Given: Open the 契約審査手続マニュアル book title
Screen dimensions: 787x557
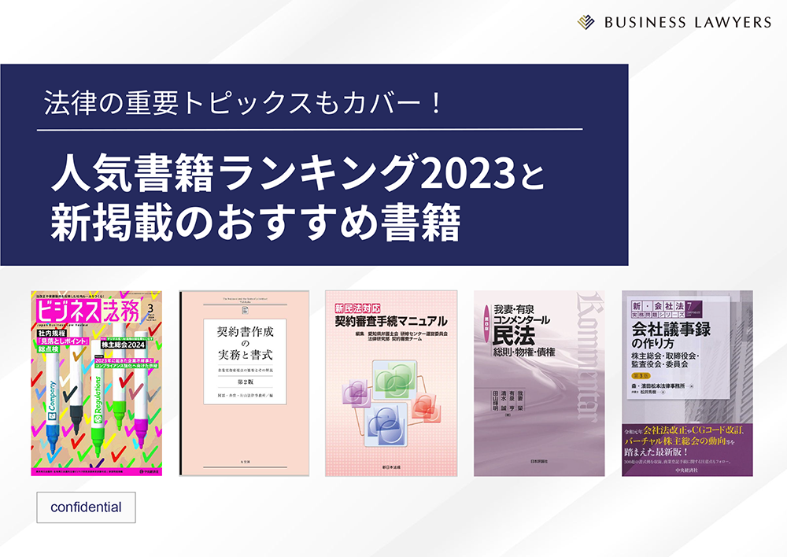Looking at the screenshot, I should click(x=390, y=321).
